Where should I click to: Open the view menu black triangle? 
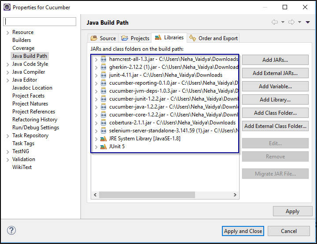tap(308, 22)
